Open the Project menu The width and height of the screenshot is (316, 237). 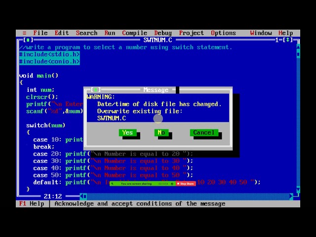tap(191, 33)
